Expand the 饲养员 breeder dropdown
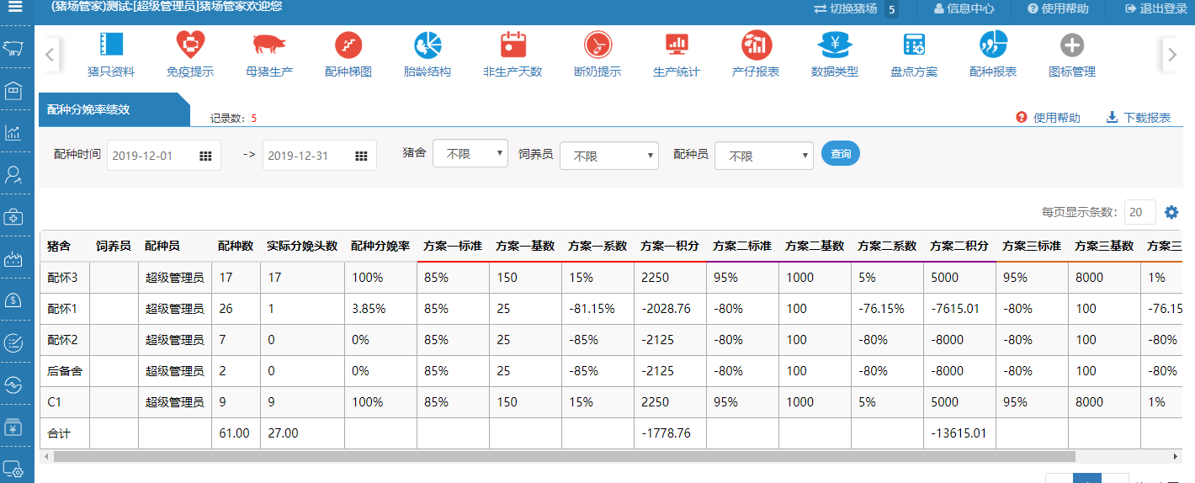 pyautogui.click(x=609, y=156)
